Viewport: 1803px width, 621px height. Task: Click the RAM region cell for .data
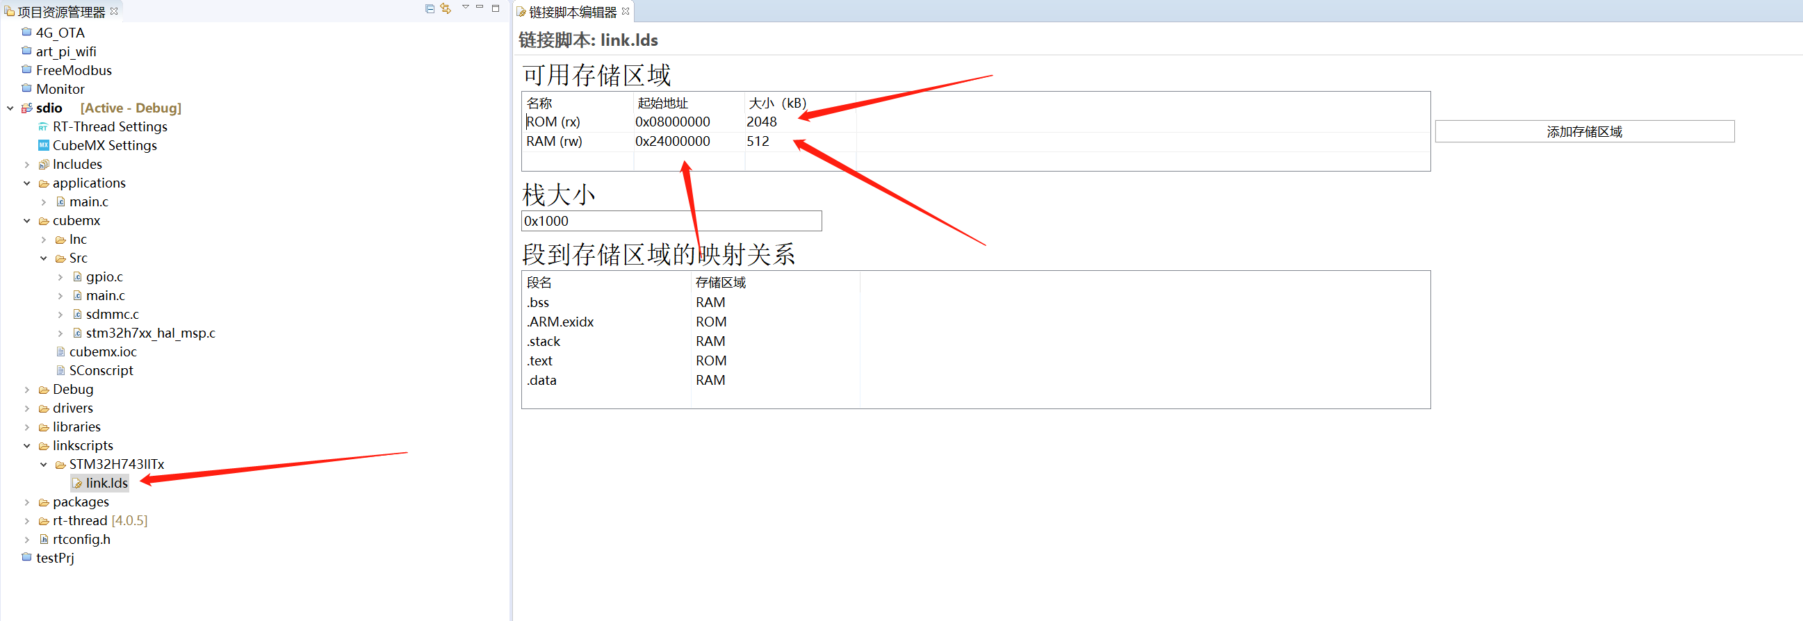(x=710, y=381)
